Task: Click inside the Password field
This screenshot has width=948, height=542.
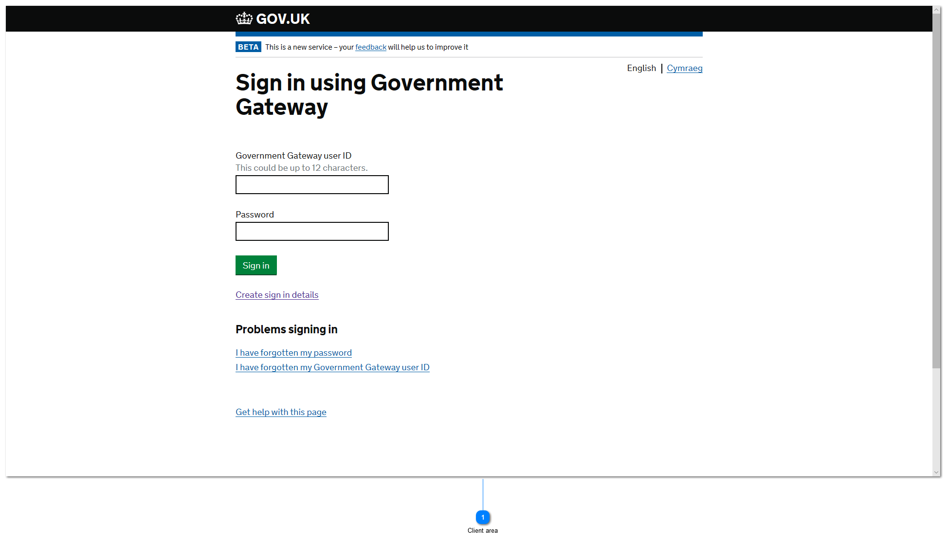Action: (x=311, y=231)
